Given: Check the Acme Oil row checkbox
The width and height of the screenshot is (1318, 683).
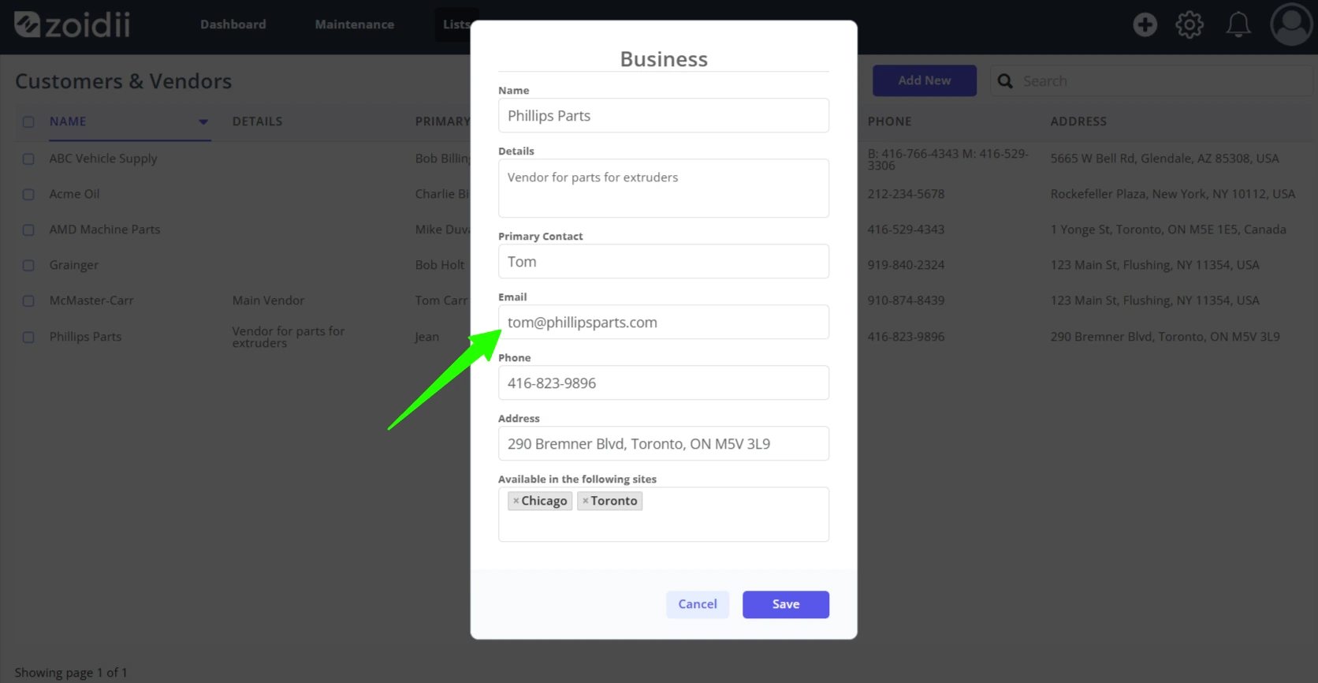Looking at the screenshot, I should [x=28, y=194].
